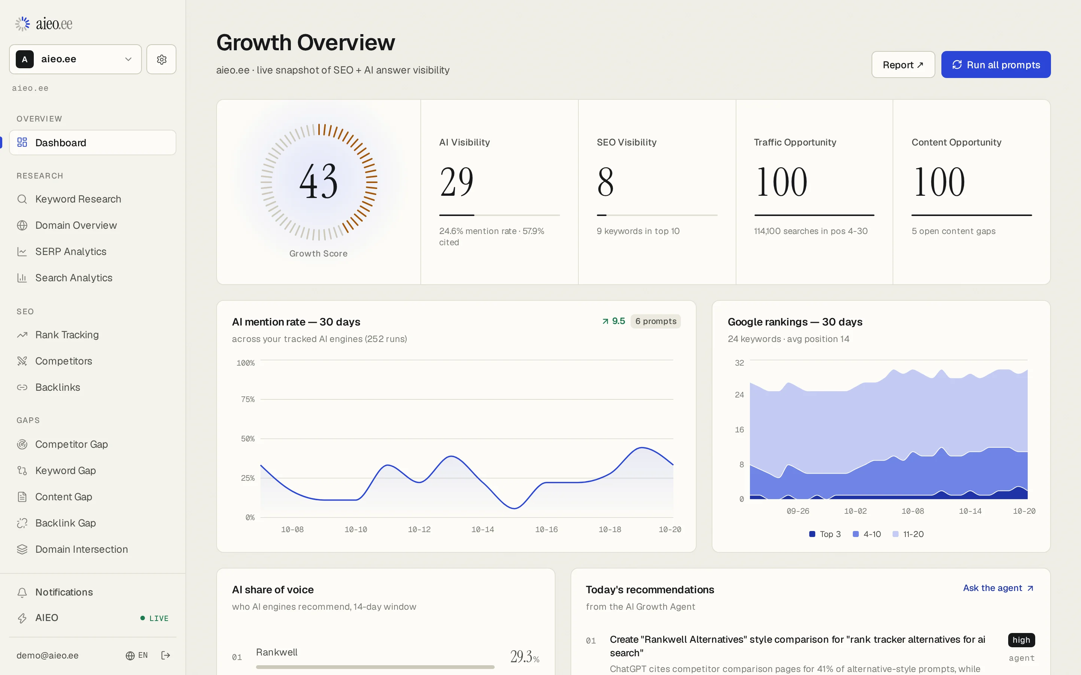Click the Backlink Gap broken-link icon

[x=22, y=523]
